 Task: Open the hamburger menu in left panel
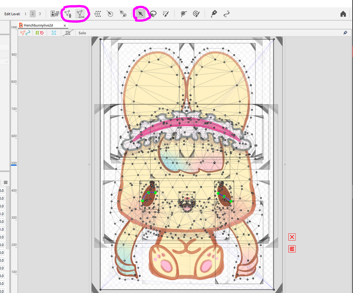(x=6, y=182)
